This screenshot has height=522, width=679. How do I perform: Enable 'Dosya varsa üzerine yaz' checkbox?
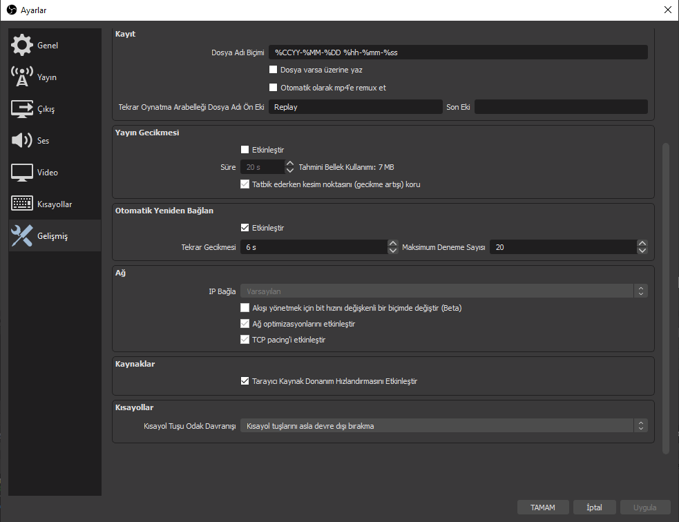point(274,70)
